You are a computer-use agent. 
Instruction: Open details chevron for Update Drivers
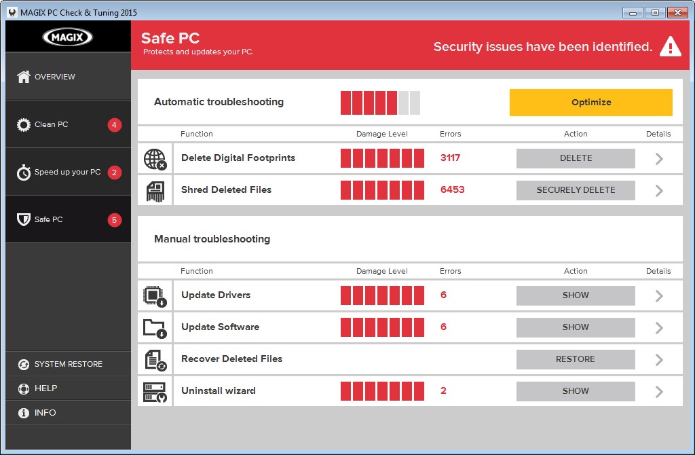658,296
